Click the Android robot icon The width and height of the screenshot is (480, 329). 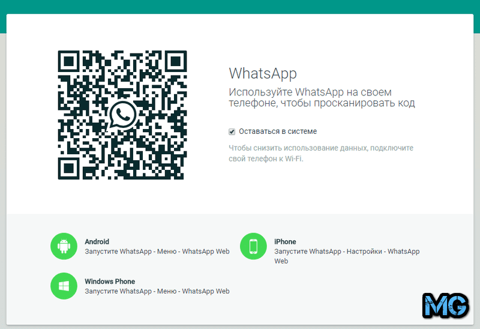click(x=64, y=246)
